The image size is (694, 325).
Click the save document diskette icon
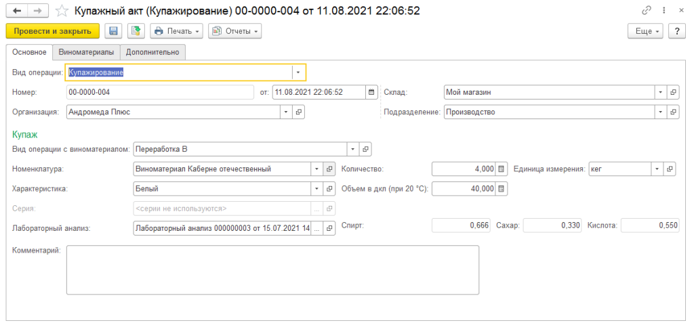tap(113, 31)
